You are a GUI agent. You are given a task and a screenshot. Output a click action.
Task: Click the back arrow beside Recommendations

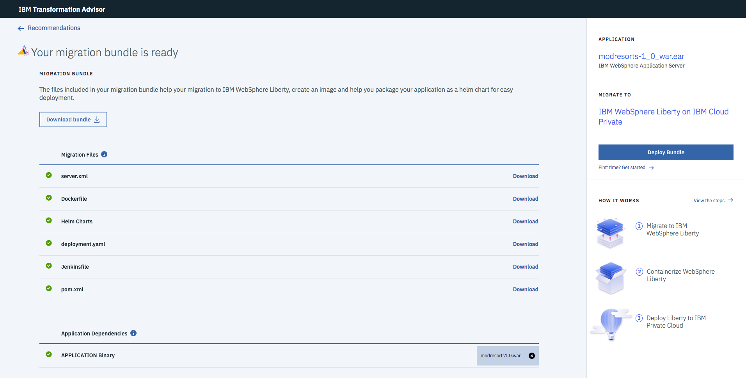(x=21, y=28)
